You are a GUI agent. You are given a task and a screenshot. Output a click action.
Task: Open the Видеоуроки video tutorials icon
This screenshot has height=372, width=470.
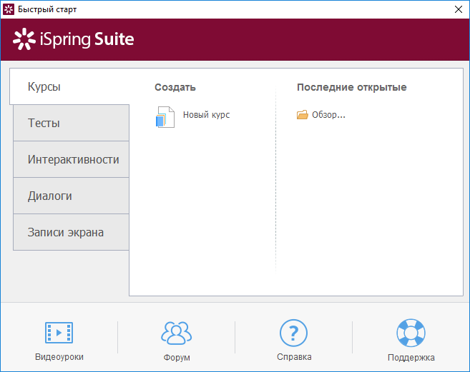point(59,333)
